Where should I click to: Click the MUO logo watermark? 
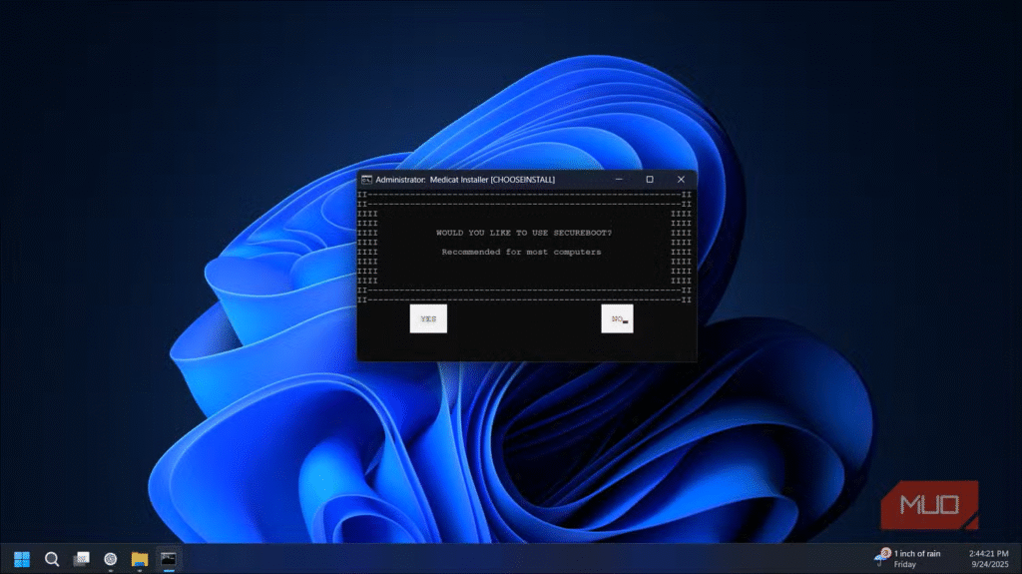click(x=929, y=506)
